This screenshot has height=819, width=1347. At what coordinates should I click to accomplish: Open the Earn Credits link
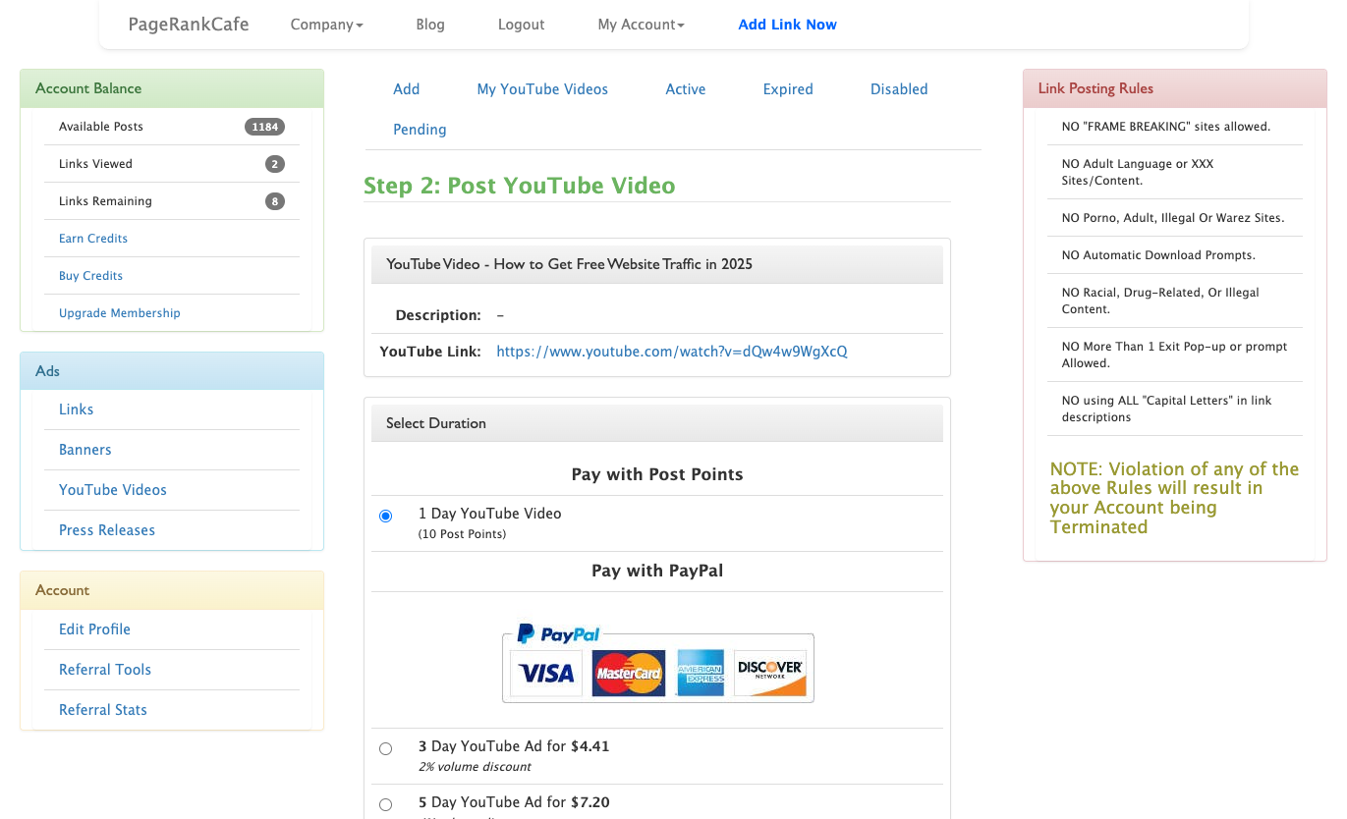(x=92, y=238)
